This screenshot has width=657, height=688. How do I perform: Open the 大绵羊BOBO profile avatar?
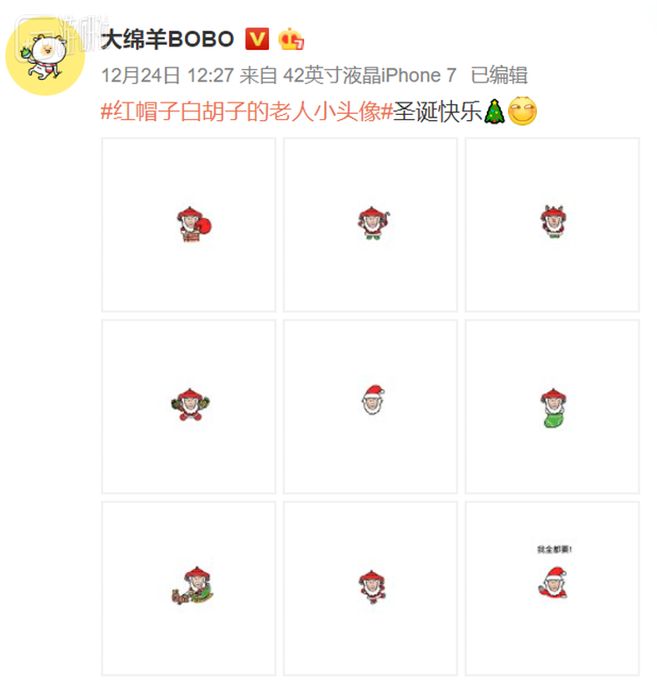[x=46, y=55]
